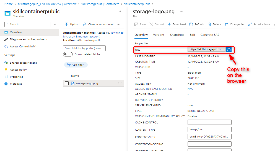Refresh the blob properties

(191, 24)
